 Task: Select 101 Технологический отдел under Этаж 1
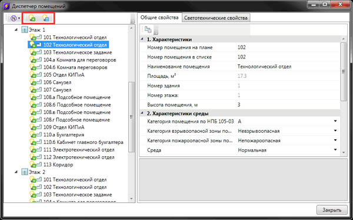tap(75, 37)
